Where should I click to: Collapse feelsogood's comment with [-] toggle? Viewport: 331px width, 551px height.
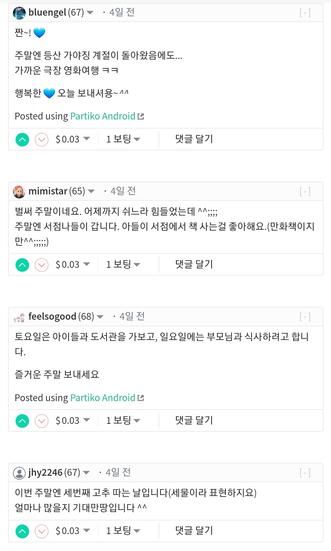tap(305, 317)
